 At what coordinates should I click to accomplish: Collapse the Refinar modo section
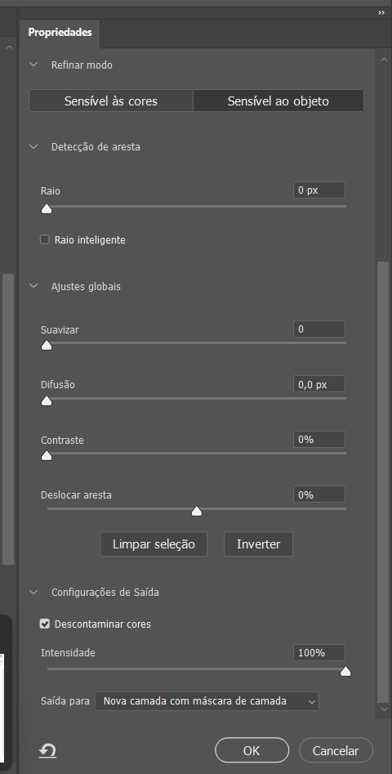click(33, 65)
